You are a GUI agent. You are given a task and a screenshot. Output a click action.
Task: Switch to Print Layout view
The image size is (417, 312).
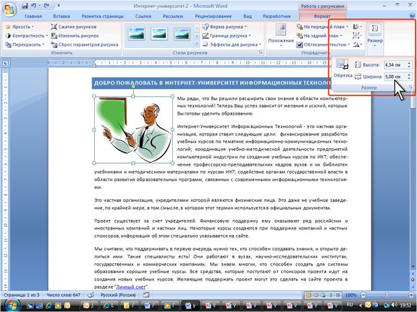[x=309, y=295]
